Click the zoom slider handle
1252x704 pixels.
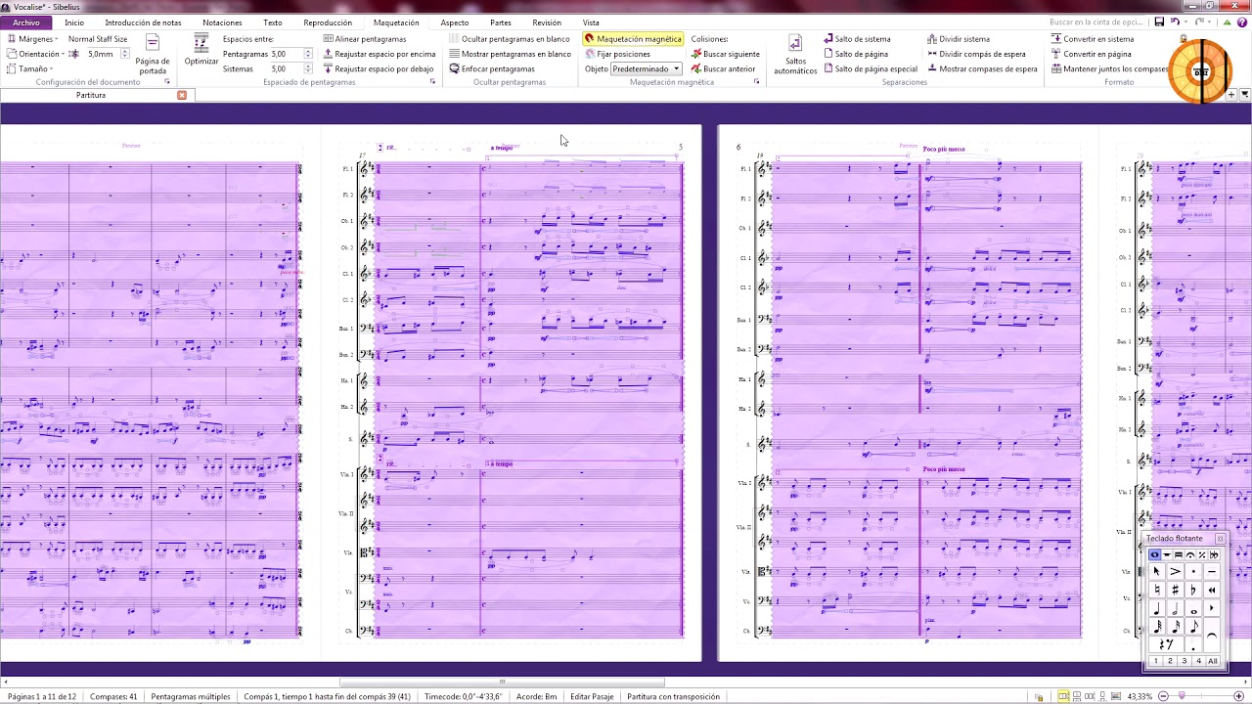pos(1182,696)
